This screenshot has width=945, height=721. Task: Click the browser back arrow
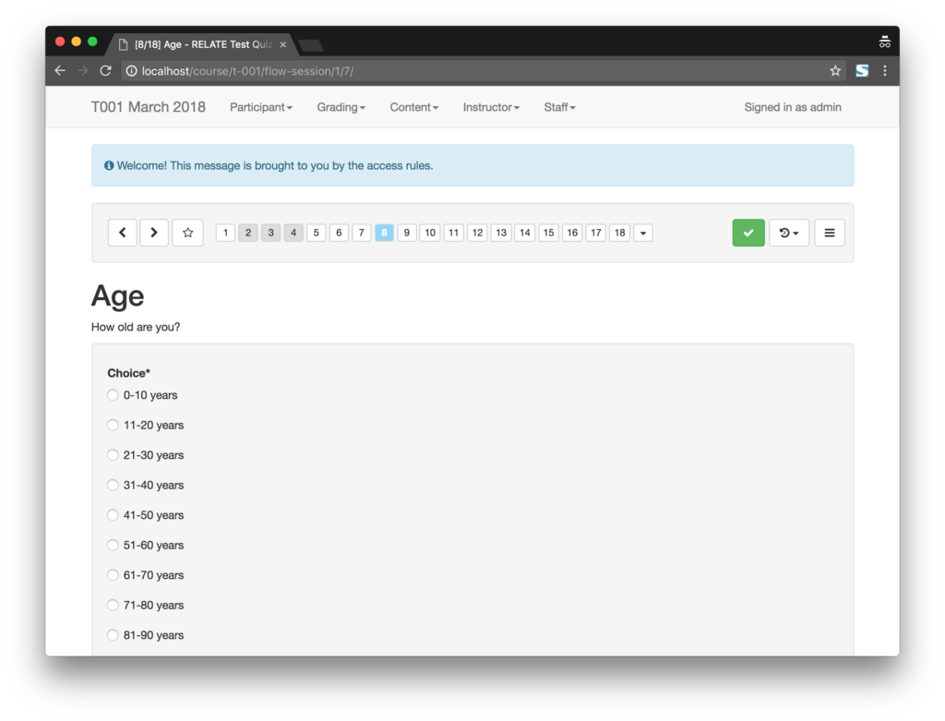[60, 70]
